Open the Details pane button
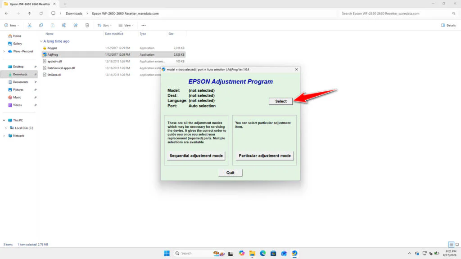Screen dimensions: 461x259 (448, 25)
